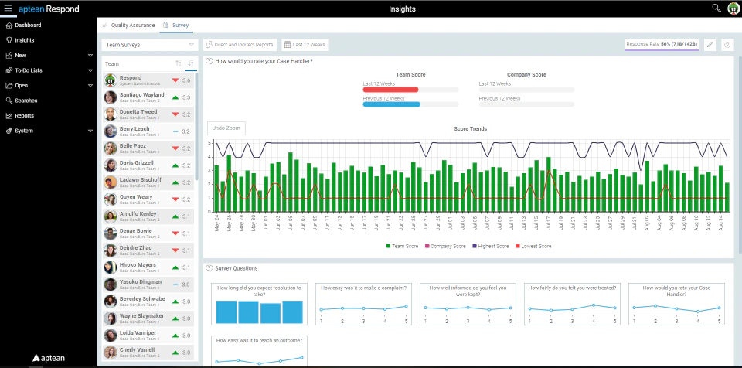Sort team list ascending

click(179, 63)
